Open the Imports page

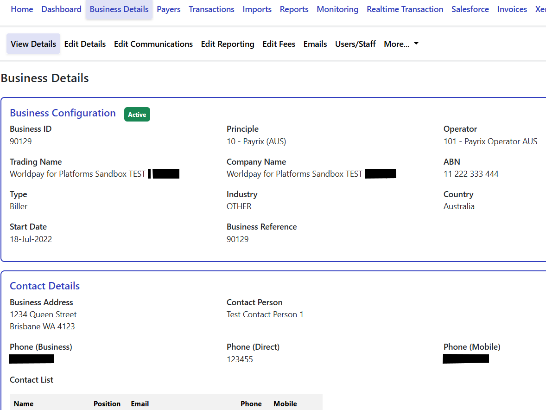[257, 9]
